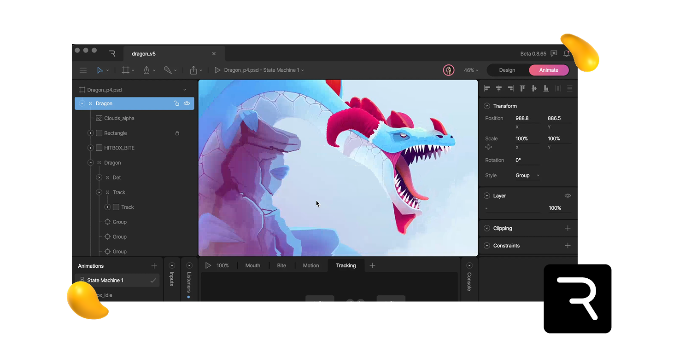This screenshot has height=345, width=691.
Task: Open the Bone tool dropdown arrow
Action: click(176, 71)
